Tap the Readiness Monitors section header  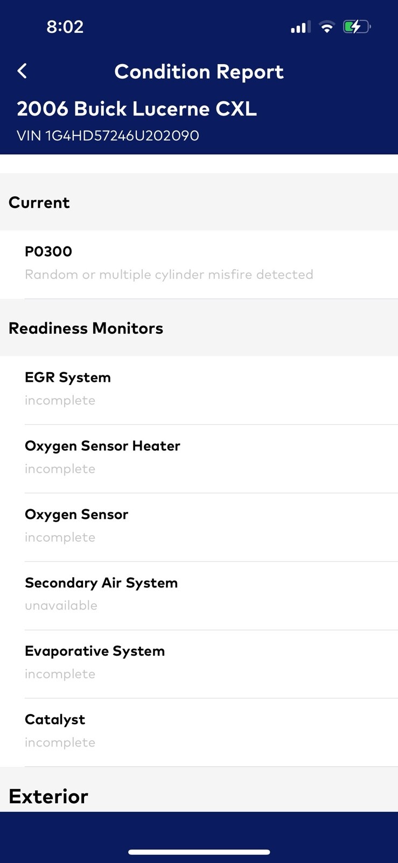(x=86, y=328)
